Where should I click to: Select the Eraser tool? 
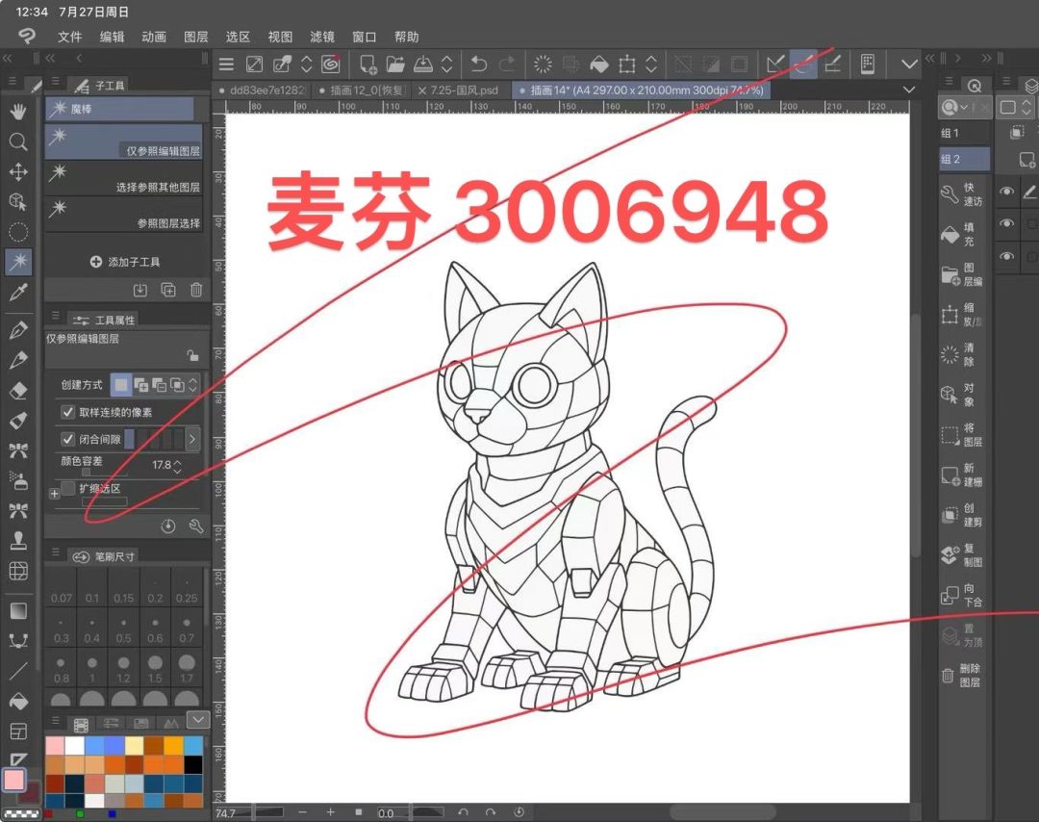pyautogui.click(x=18, y=390)
